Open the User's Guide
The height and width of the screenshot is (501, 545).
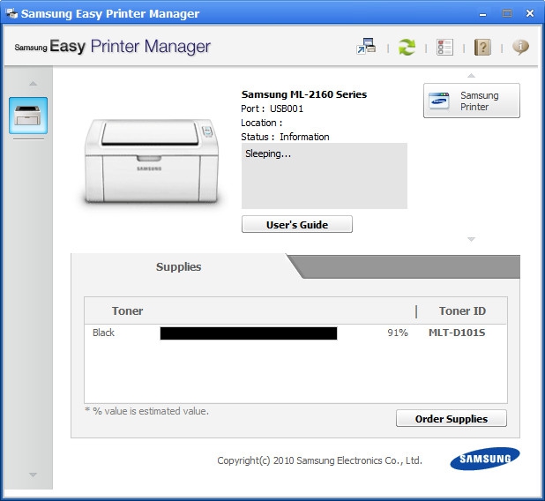297,224
